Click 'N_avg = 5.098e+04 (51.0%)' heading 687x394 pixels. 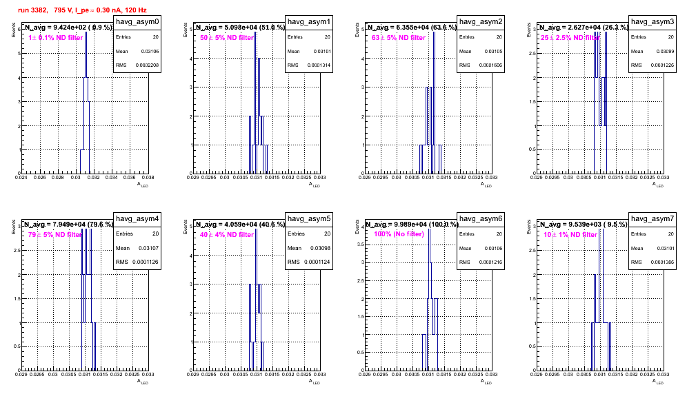[x=240, y=27]
